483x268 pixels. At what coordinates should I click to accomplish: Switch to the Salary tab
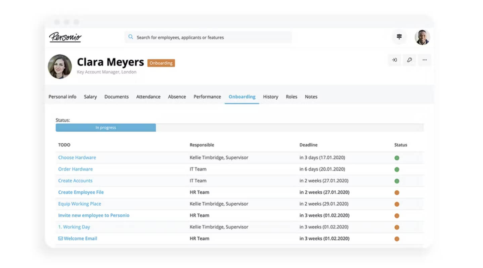pyautogui.click(x=90, y=96)
